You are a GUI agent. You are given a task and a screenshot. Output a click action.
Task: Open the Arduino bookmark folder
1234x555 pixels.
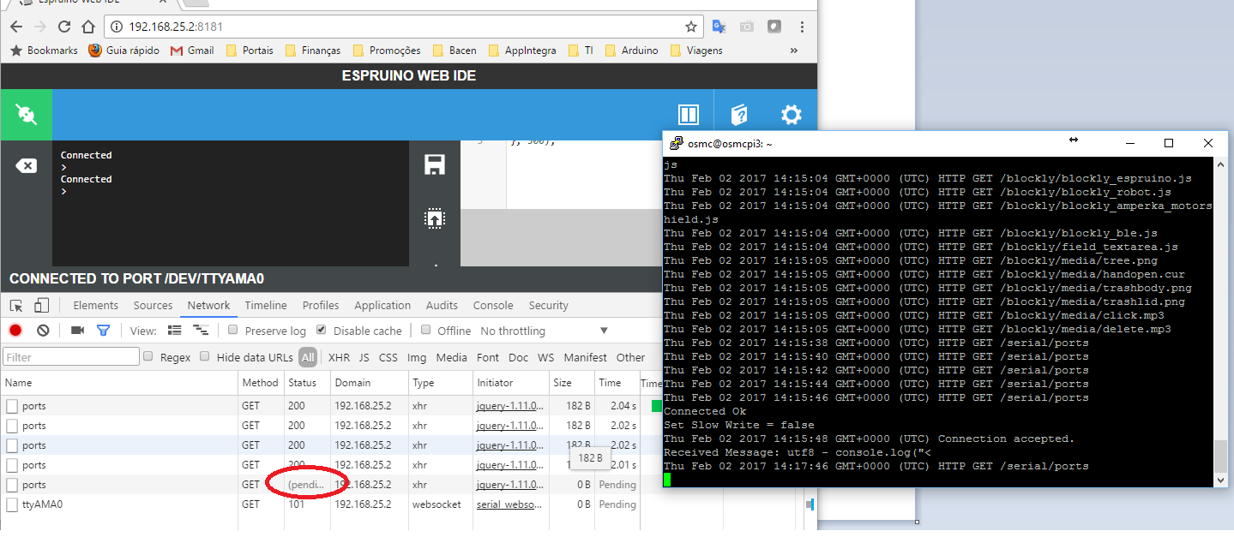click(631, 51)
